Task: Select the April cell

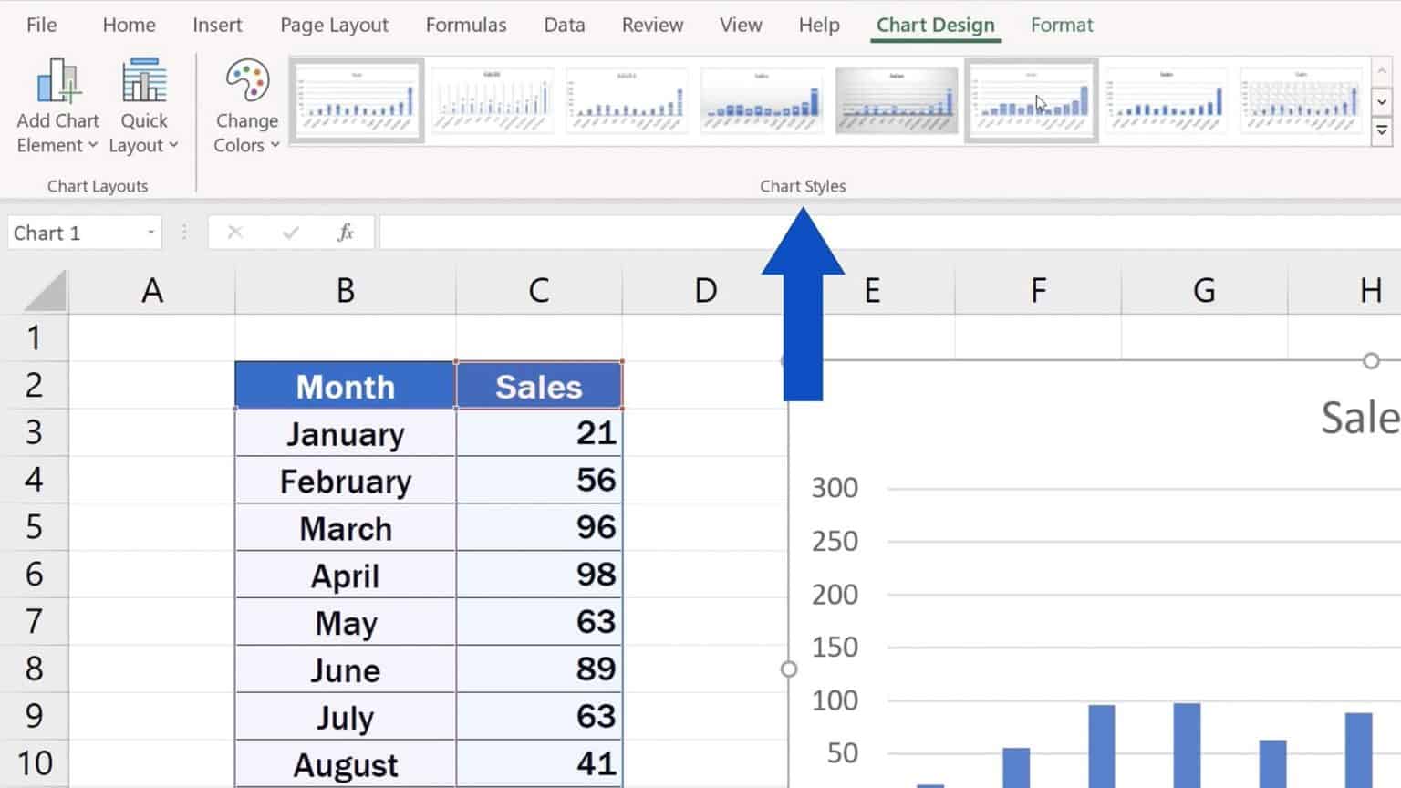Action: coord(346,575)
